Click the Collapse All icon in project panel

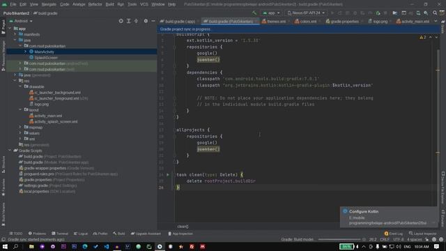click(137, 21)
